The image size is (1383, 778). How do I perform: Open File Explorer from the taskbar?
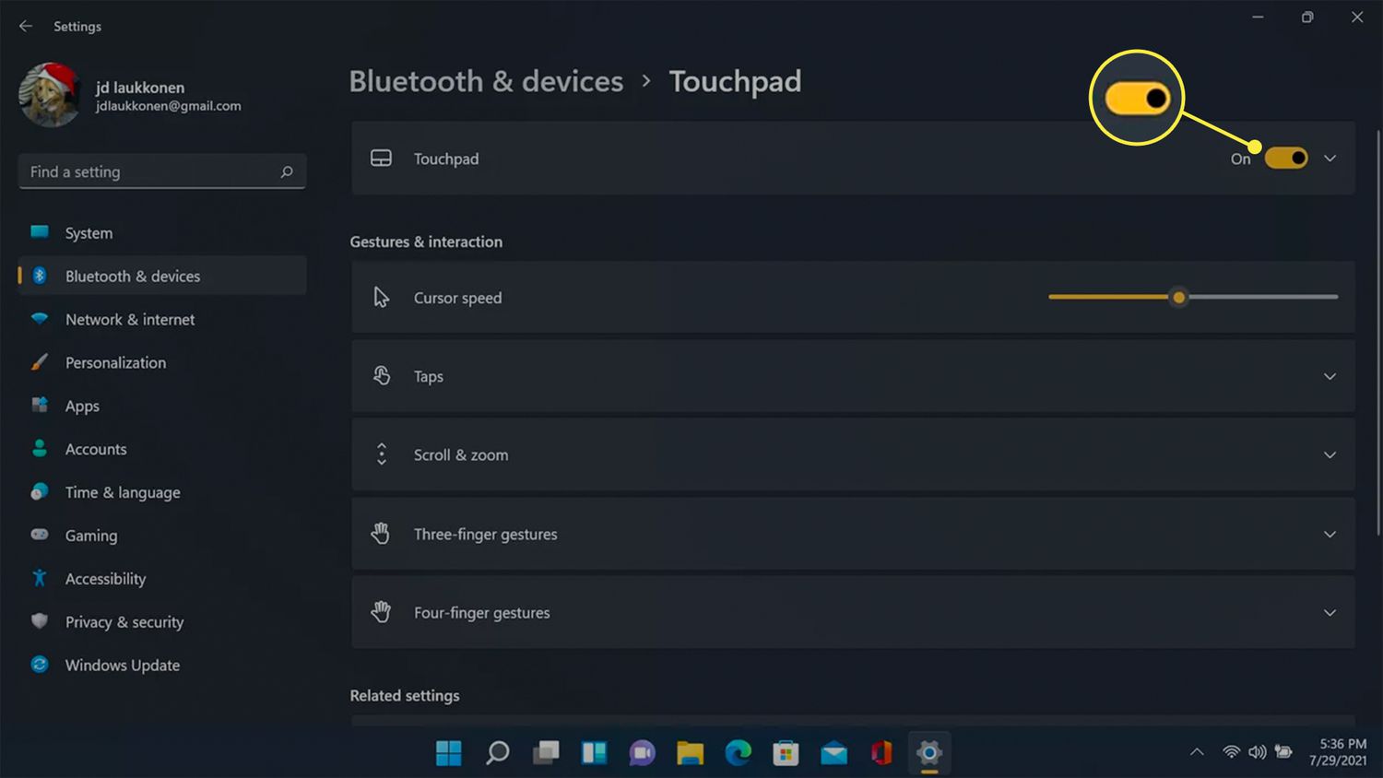click(x=690, y=753)
